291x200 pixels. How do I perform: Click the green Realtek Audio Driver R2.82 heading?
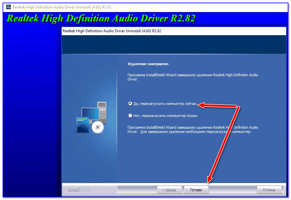coord(101,18)
